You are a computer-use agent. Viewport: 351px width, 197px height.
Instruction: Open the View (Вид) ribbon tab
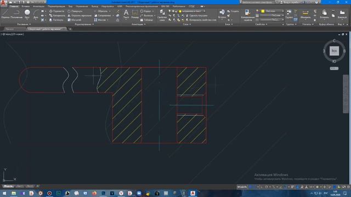pyautogui.click(x=70, y=6)
